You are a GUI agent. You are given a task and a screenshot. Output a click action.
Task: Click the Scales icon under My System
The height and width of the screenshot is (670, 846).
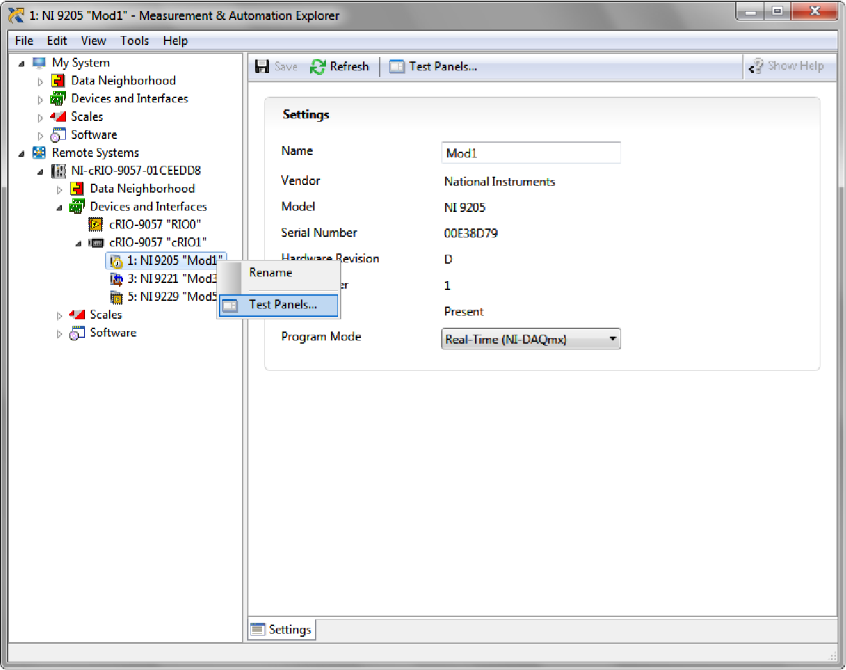pos(58,116)
